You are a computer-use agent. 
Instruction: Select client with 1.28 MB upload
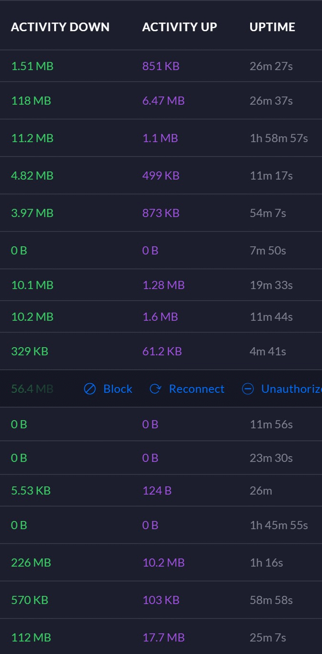(161, 285)
